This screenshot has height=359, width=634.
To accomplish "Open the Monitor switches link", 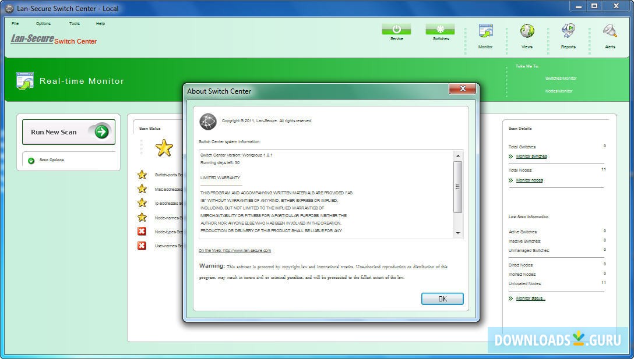I will tap(531, 157).
